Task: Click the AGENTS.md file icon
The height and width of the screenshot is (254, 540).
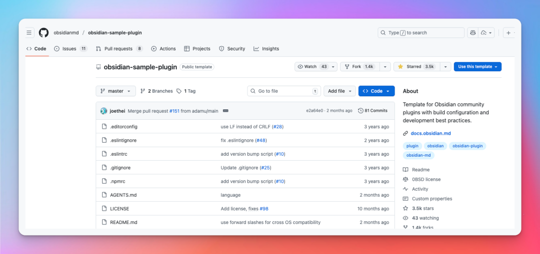Action: pos(104,195)
